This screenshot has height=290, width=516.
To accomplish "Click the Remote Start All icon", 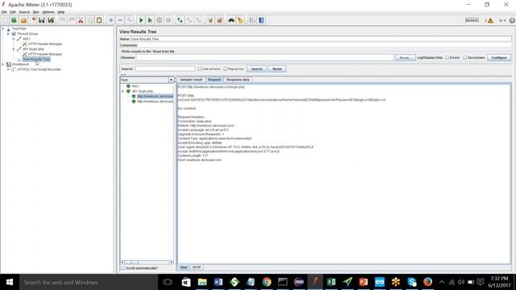I will click(x=180, y=20).
